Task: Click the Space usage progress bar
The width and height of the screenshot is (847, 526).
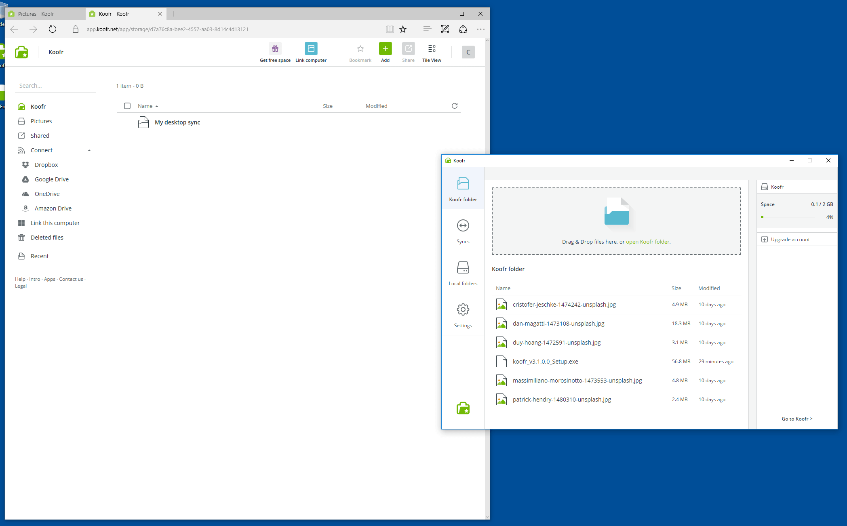Action: click(x=788, y=217)
